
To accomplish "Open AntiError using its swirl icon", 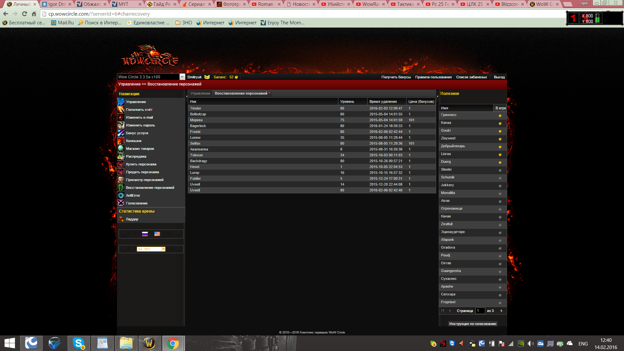I will pos(121,195).
